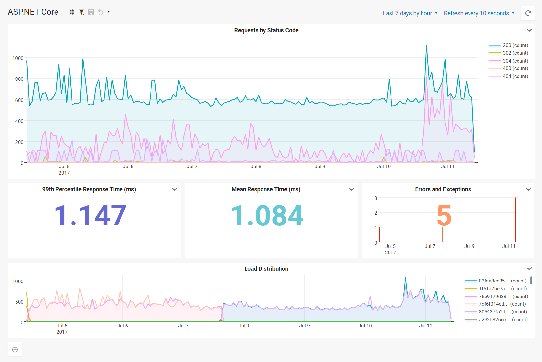542x362 pixels.
Task: Toggle the 03fda8cc35 (count) legend entry
Action: pyautogui.click(x=496, y=281)
